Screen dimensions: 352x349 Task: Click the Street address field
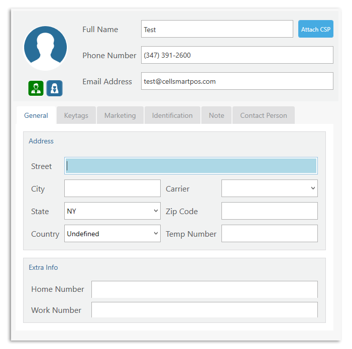[x=191, y=166]
